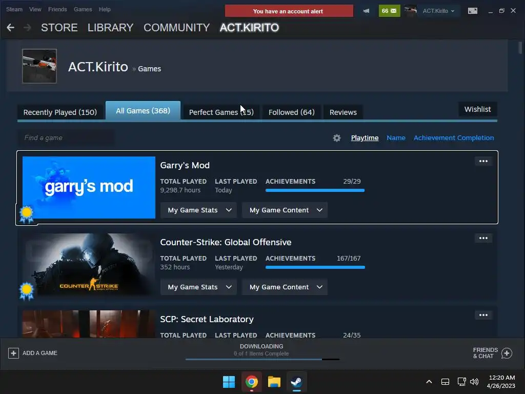Open Google Chrome from the taskbar

(251, 382)
